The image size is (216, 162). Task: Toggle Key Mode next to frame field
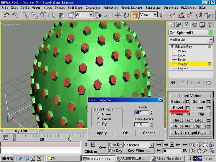(159, 151)
